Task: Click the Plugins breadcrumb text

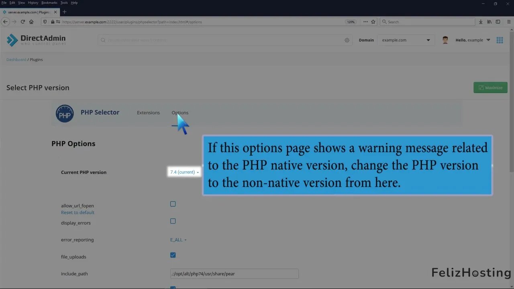Action: 36,59
